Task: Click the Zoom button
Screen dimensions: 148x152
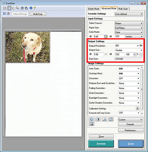Action: [x=101, y=137]
